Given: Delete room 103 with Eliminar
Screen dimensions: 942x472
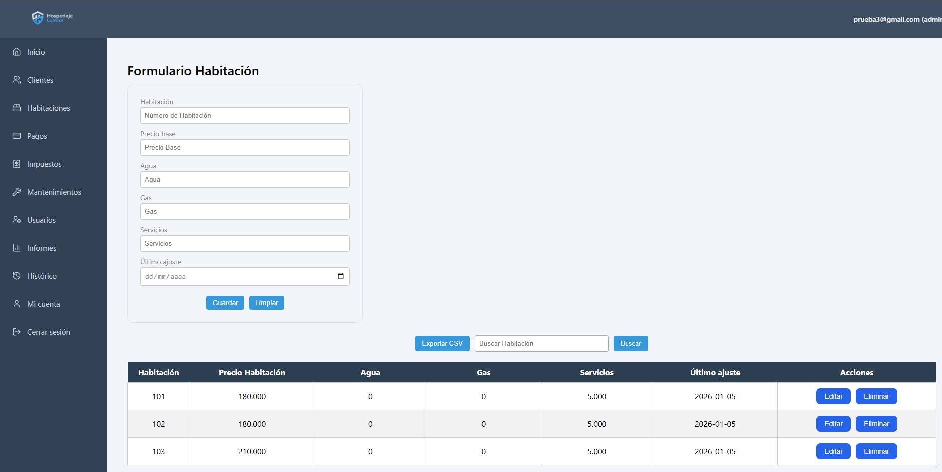Looking at the screenshot, I should [x=876, y=451].
